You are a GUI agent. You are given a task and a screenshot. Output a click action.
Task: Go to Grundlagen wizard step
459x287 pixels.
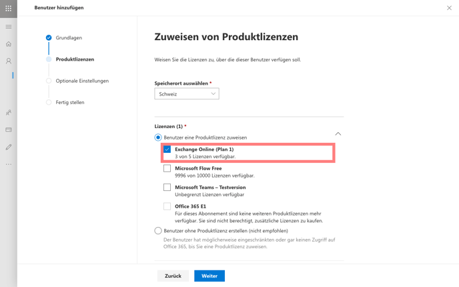coord(69,38)
